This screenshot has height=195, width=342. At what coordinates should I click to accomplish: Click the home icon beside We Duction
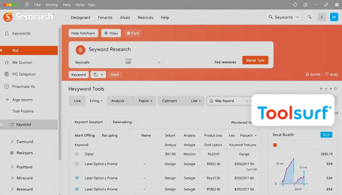coord(7,62)
